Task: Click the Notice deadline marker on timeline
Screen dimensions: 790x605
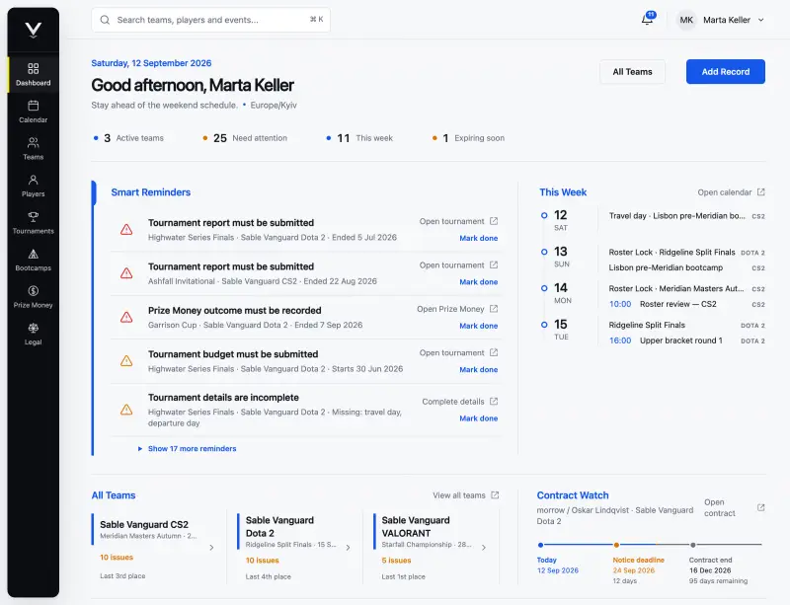Action: (616, 545)
